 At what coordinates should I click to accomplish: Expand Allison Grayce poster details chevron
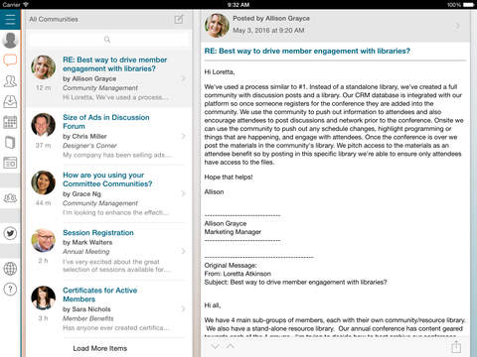point(457,26)
